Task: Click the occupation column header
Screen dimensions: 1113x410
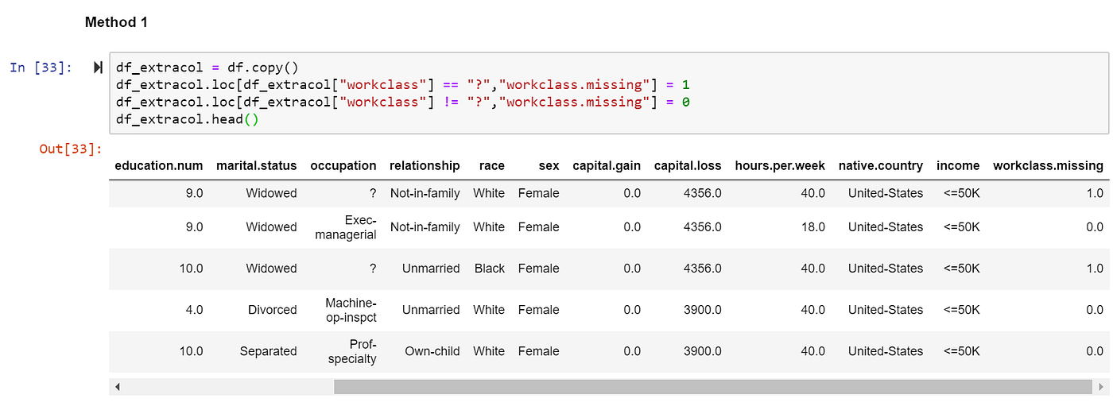Action: [x=343, y=166]
